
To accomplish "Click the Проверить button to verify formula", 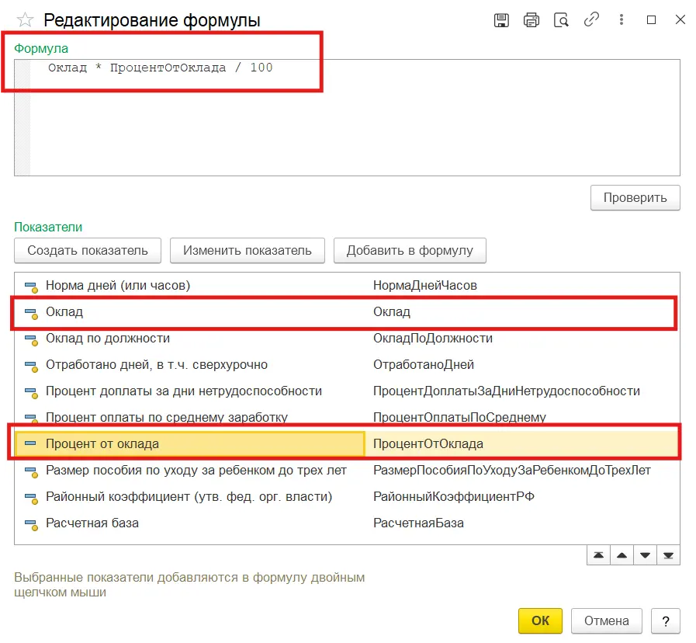I will pos(635,197).
